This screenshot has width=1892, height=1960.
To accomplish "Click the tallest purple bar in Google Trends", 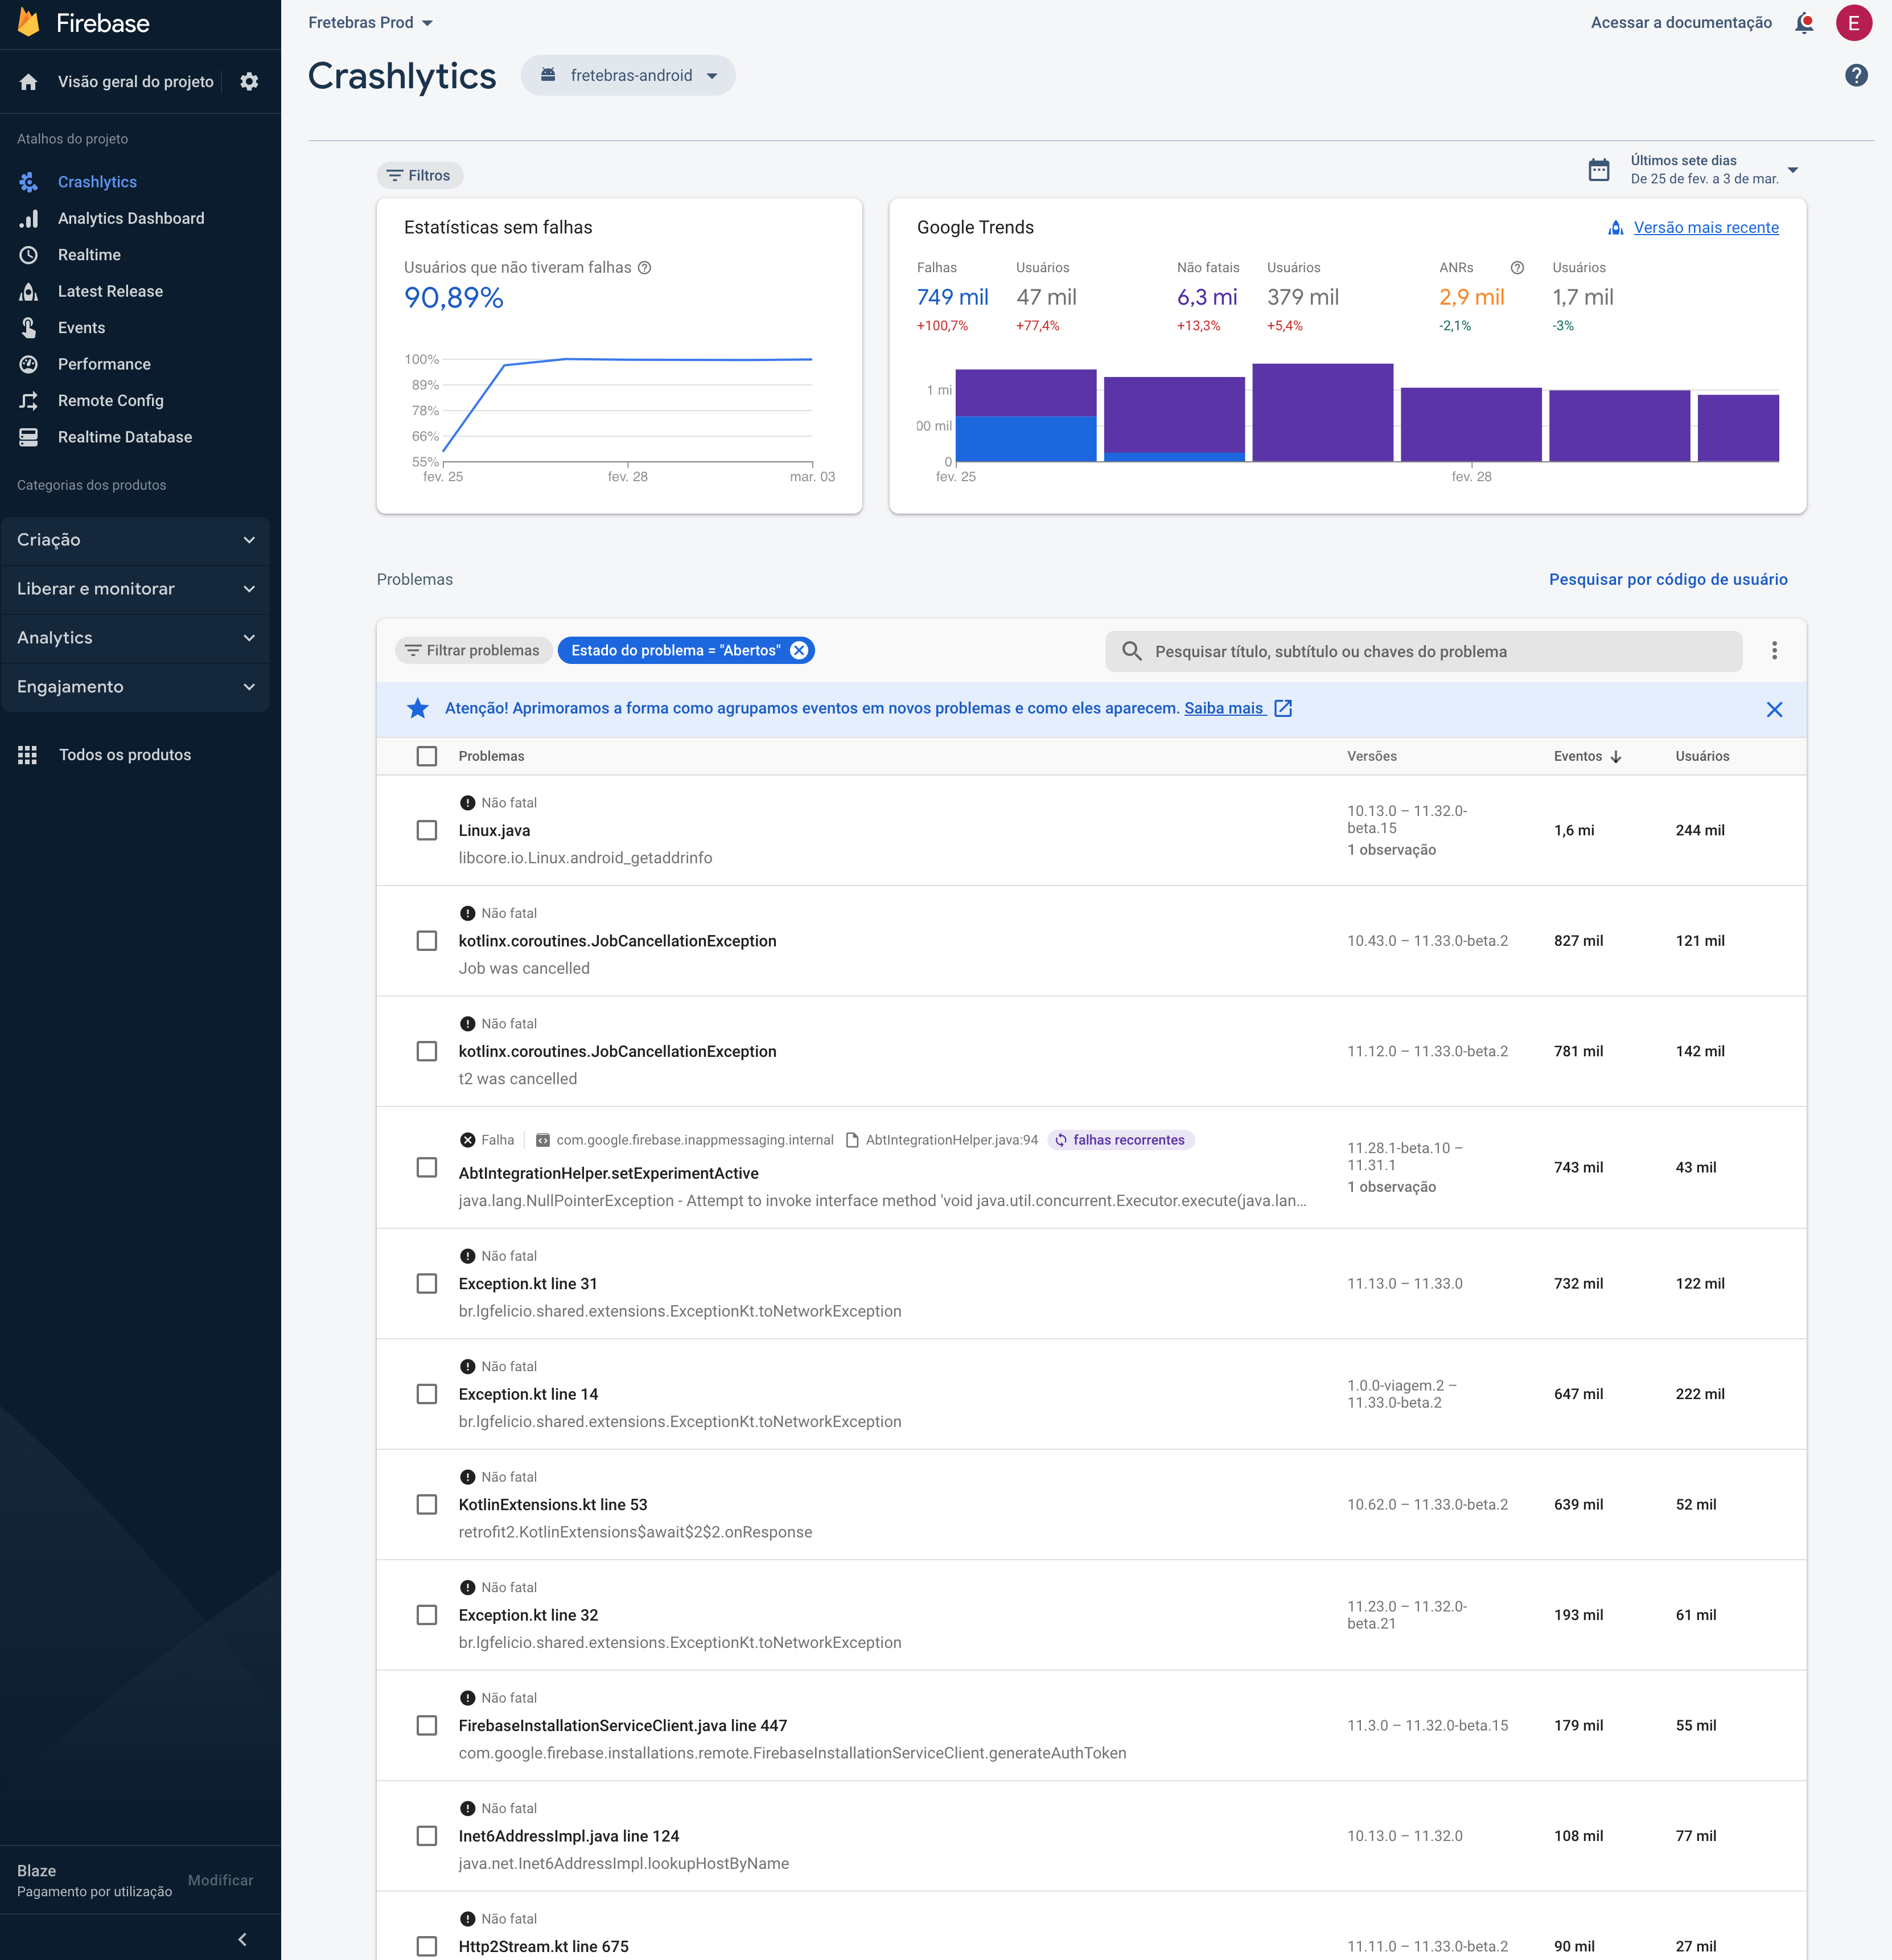I will [1322, 413].
